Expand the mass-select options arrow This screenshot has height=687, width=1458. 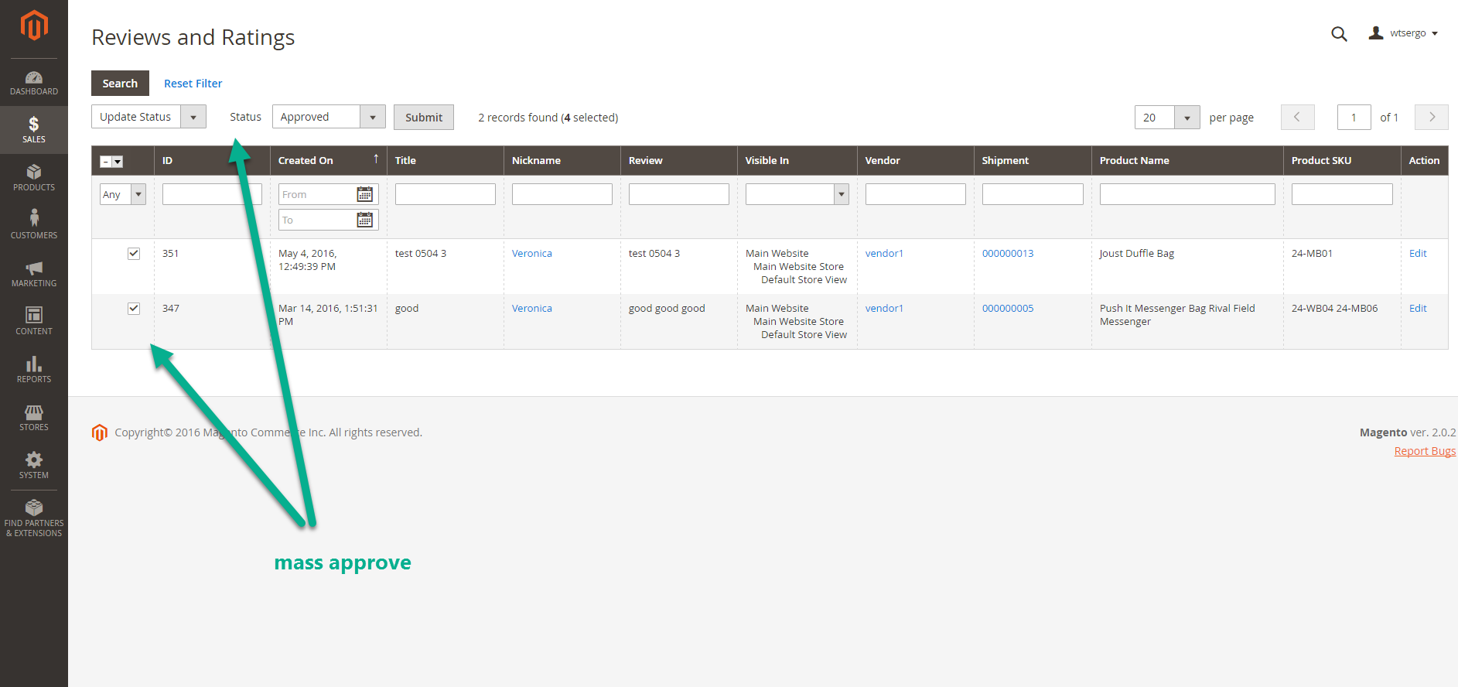tap(118, 162)
